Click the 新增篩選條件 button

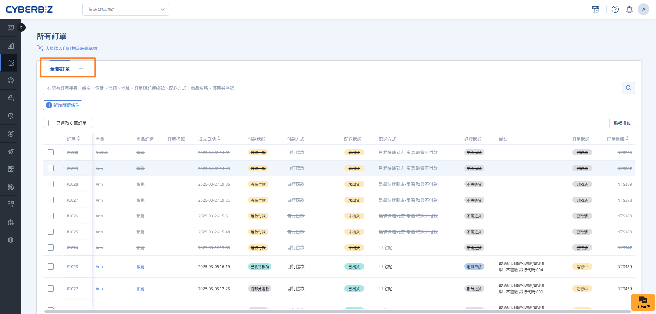point(63,105)
